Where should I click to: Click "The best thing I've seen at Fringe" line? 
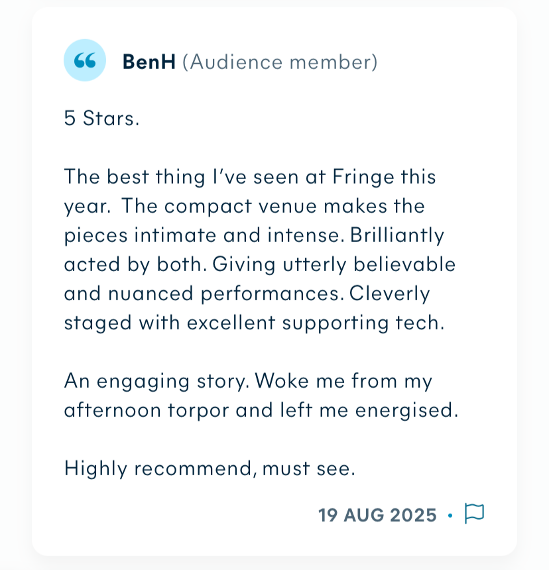[x=249, y=177]
